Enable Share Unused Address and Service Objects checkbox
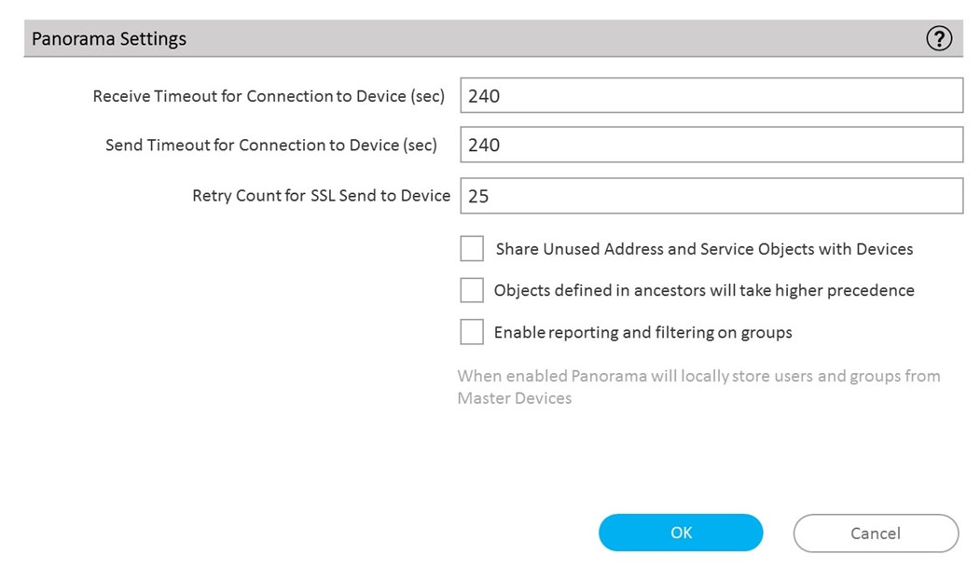The height and width of the screenshot is (569, 980). pos(472,248)
